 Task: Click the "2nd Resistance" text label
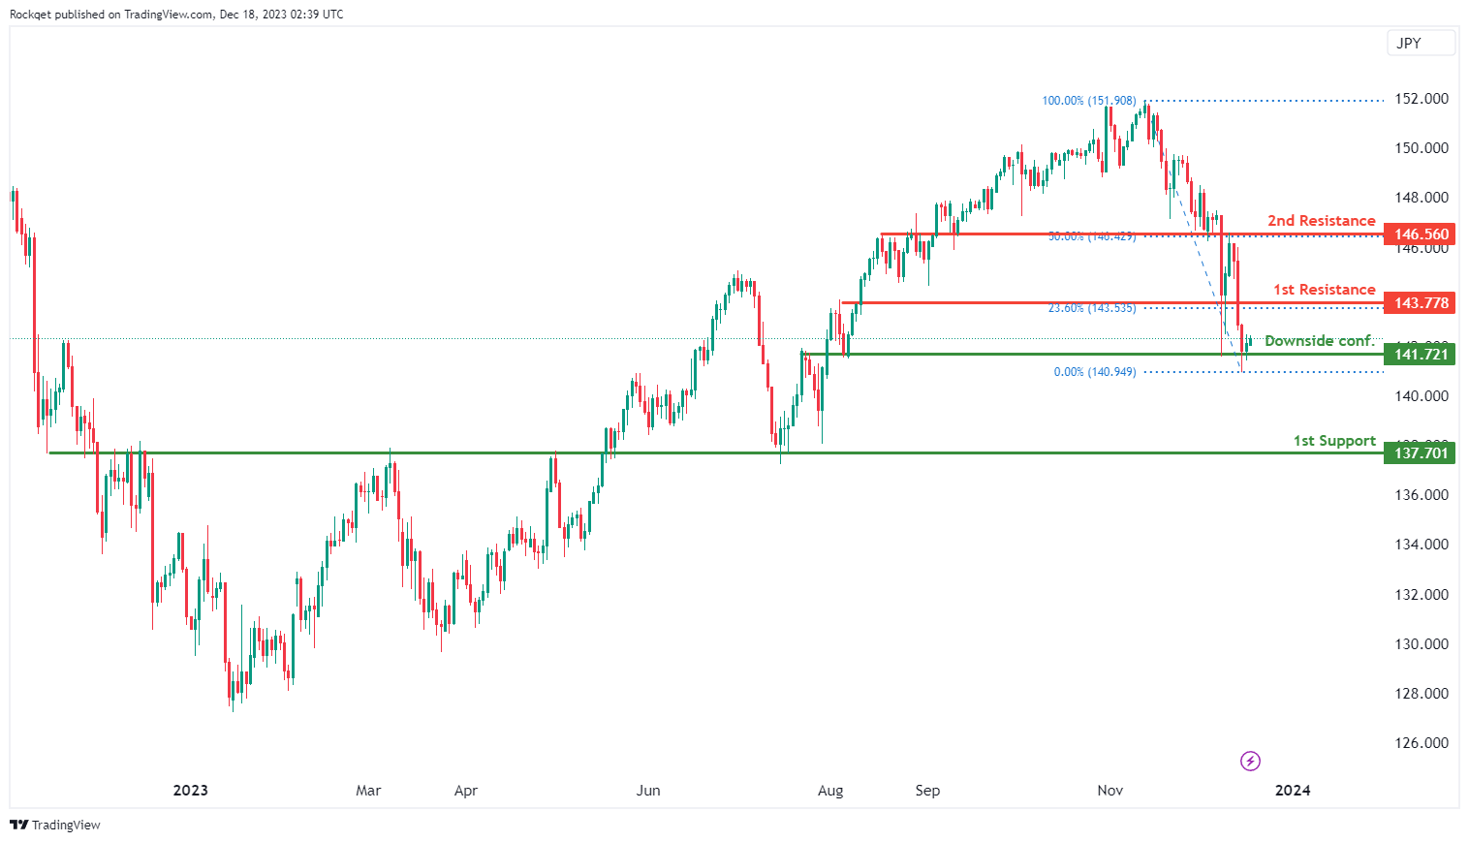(x=1321, y=221)
